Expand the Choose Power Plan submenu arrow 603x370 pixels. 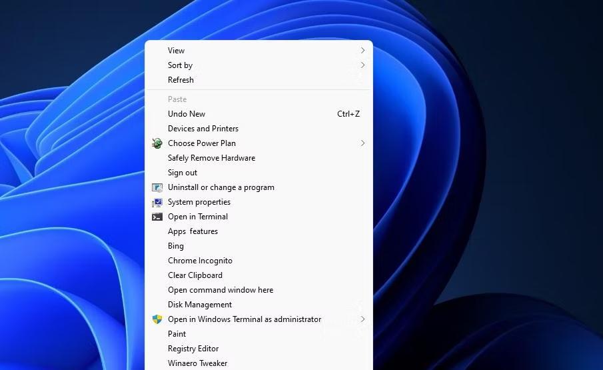point(362,143)
